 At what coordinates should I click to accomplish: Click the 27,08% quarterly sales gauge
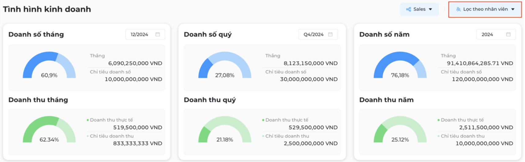coord(225,65)
